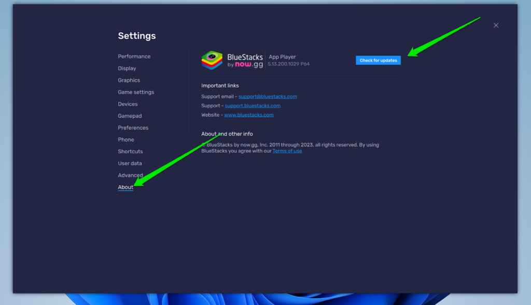Open the support@bluestacks.com email link

click(x=267, y=96)
